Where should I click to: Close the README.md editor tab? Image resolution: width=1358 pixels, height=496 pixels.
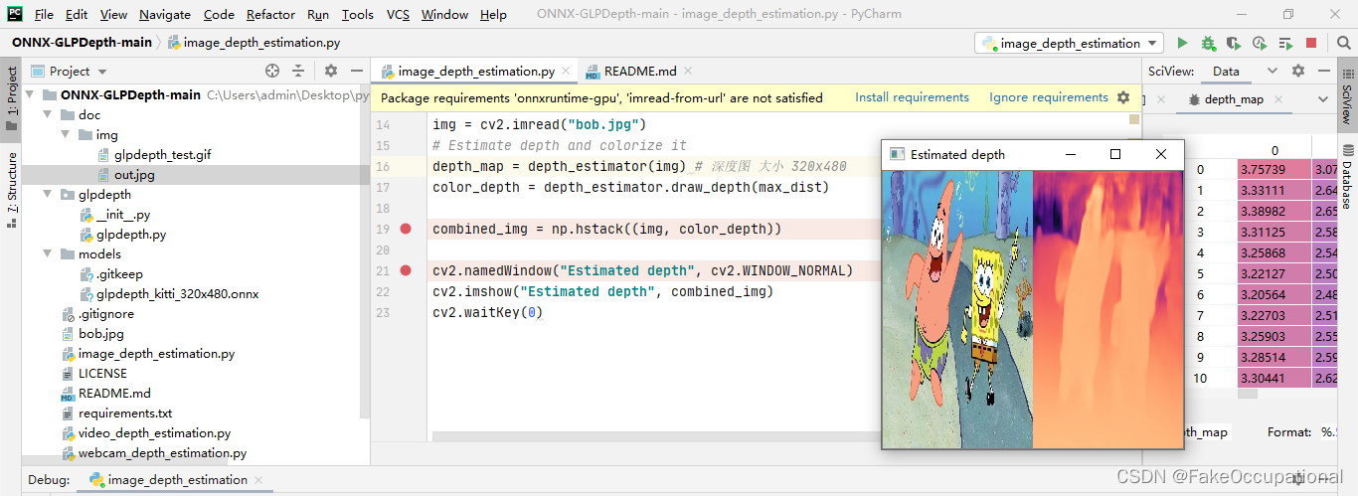[x=688, y=72]
